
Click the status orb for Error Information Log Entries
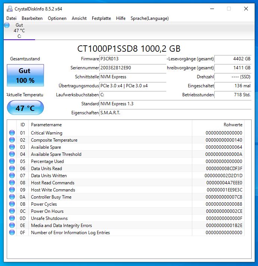pyautogui.click(x=12, y=232)
